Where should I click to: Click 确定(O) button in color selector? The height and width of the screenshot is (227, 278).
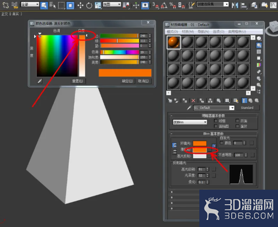pos(127,81)
